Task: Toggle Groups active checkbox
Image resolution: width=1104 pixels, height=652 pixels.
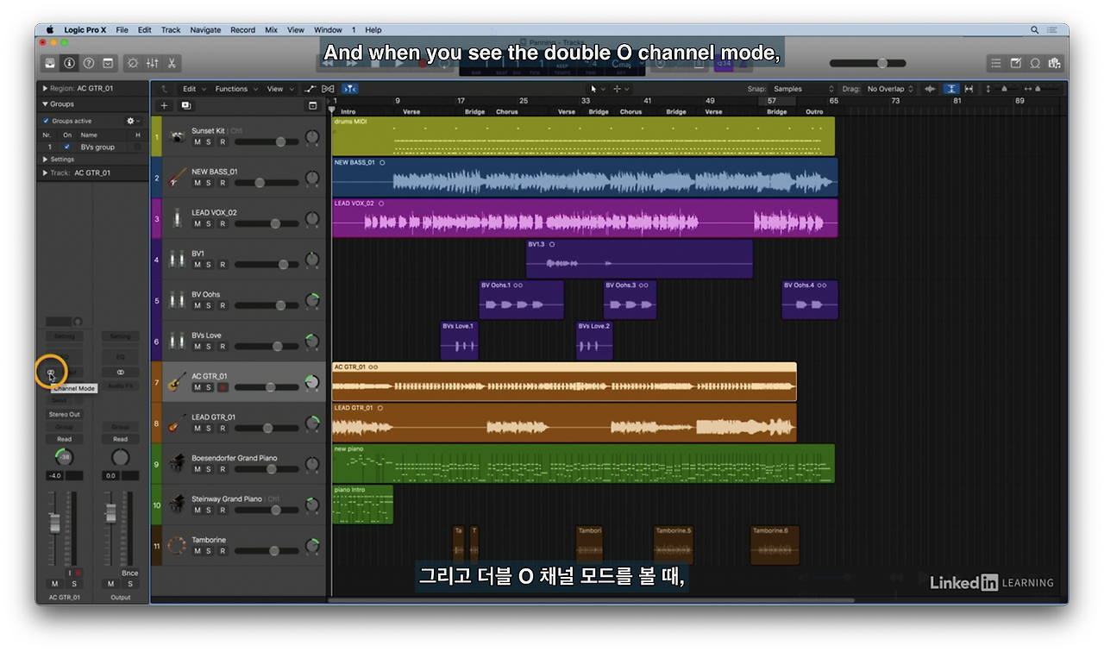Action: (x=47, y=121)
